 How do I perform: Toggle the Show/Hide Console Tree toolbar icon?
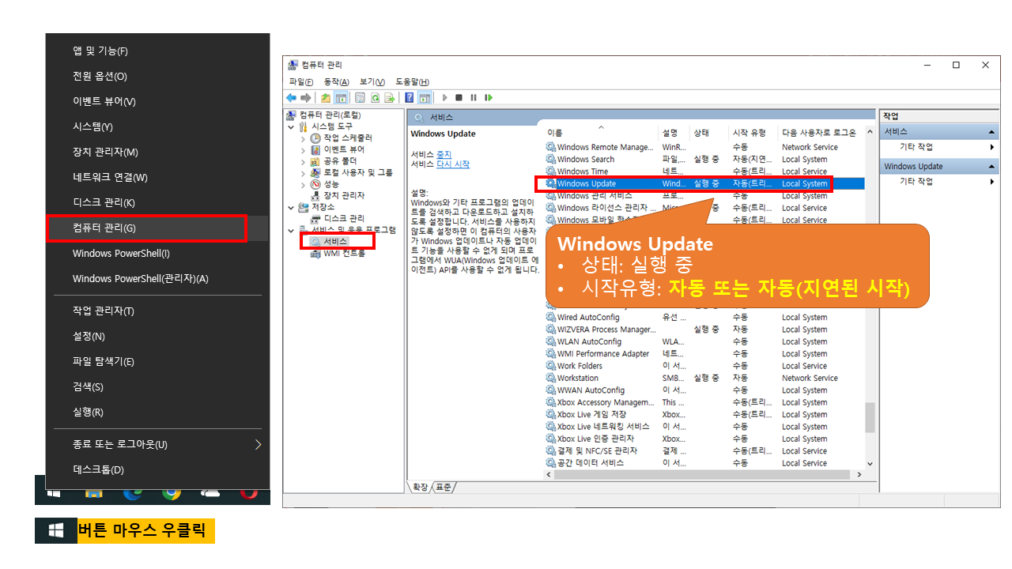[x=341, y=98]
